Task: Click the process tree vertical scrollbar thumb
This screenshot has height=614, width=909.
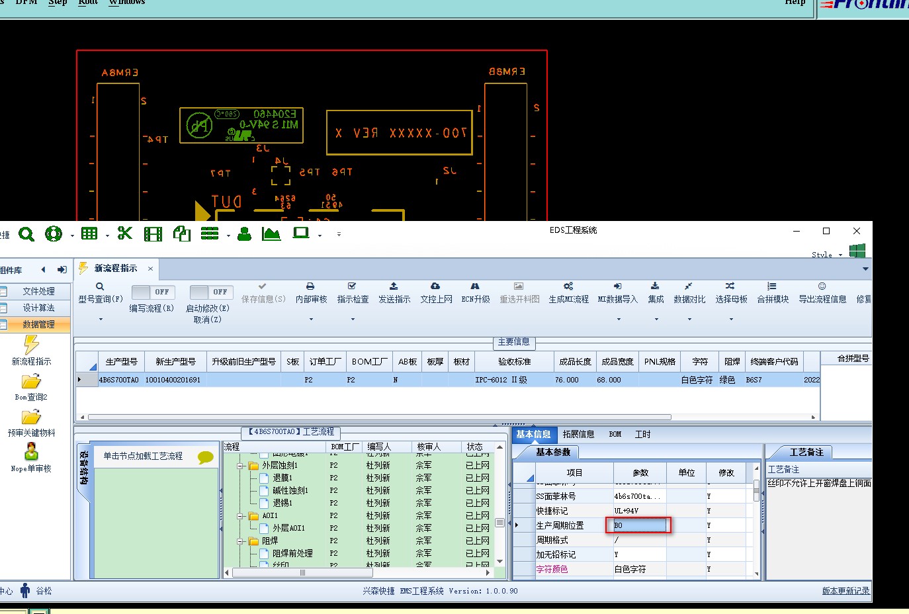Action: (499, 523)
